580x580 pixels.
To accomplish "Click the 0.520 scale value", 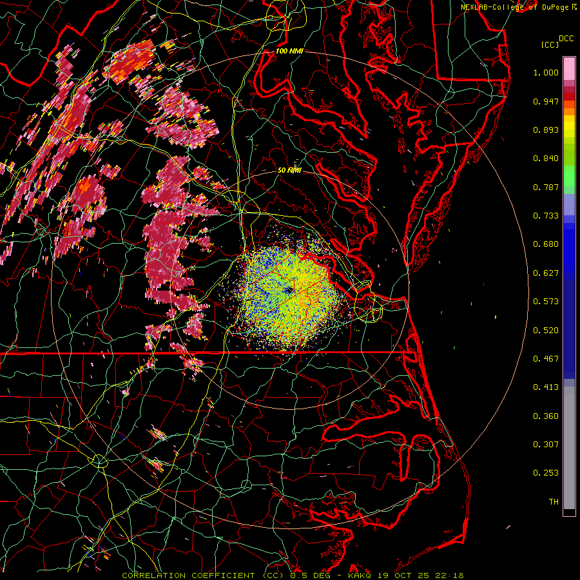I will [546, 331].
